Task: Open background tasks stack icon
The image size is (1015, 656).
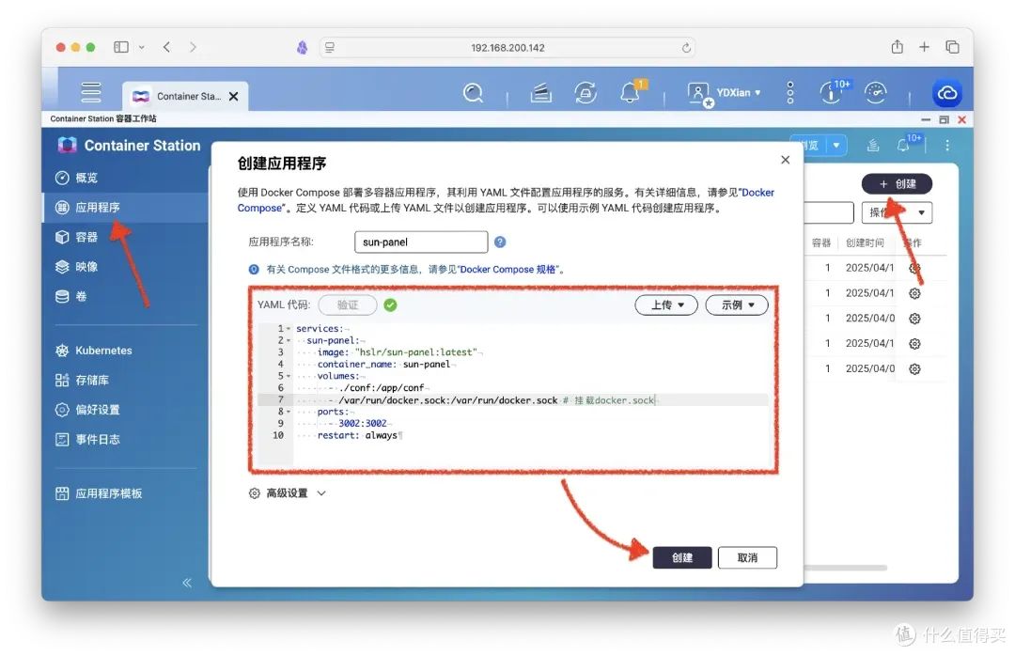Action: 541,93
